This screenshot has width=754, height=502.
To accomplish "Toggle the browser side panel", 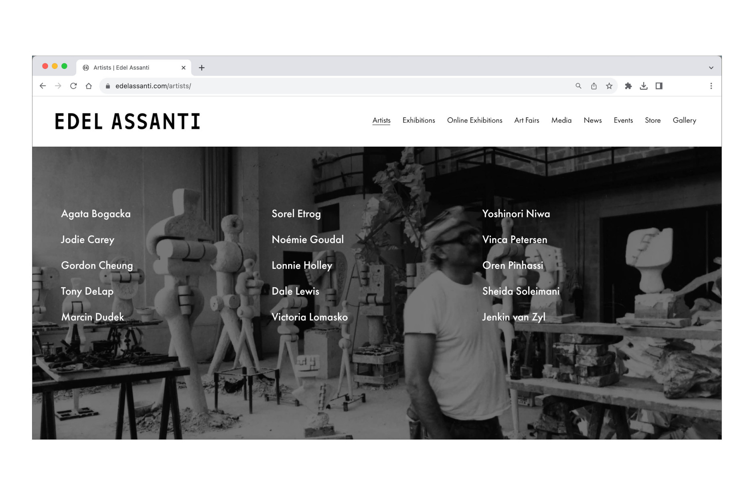I will pyautogui.click(x=659, y=86).
